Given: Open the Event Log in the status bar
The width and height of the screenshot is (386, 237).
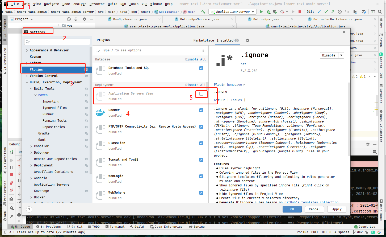Looking at the screenshot, I should click(364, 227).
